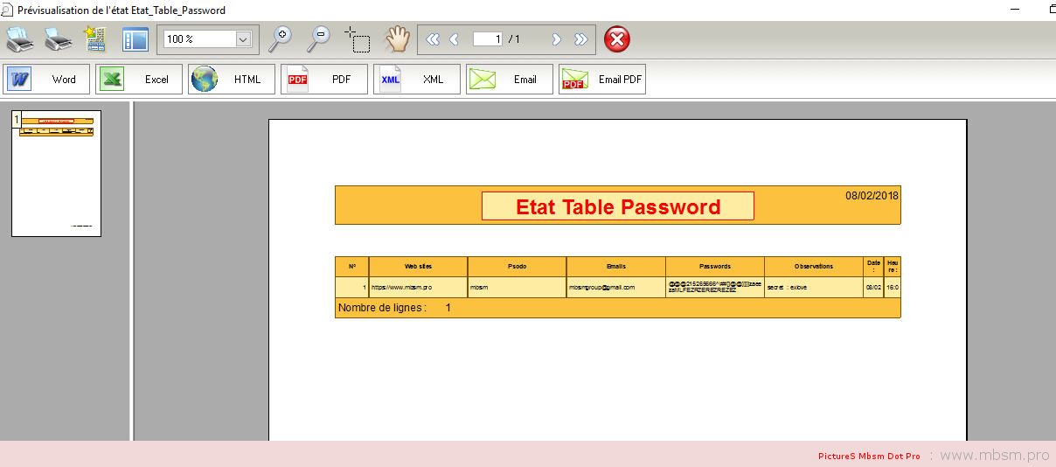Go to the previous page
This screenshot has height=467, width=1056.
454,39
